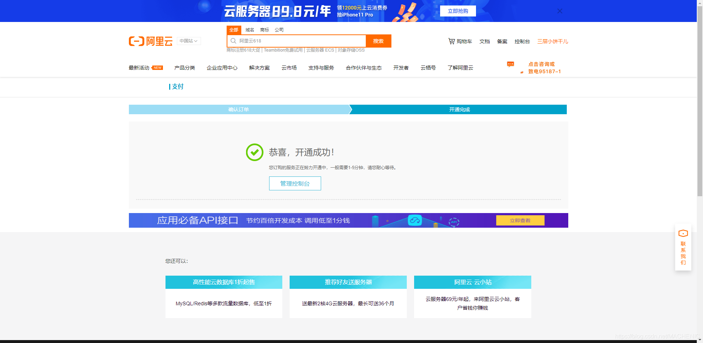Open the 合作伙伴与生态 menu
This screenshot has width=703, height=343.
(364, 68)
